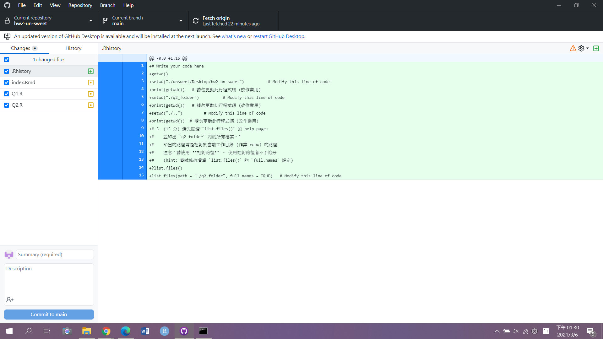The height and width of the screenshot is (339, 603).
Task: Click the restart GitHub Desktop link
Action: (x=278, y=36)
